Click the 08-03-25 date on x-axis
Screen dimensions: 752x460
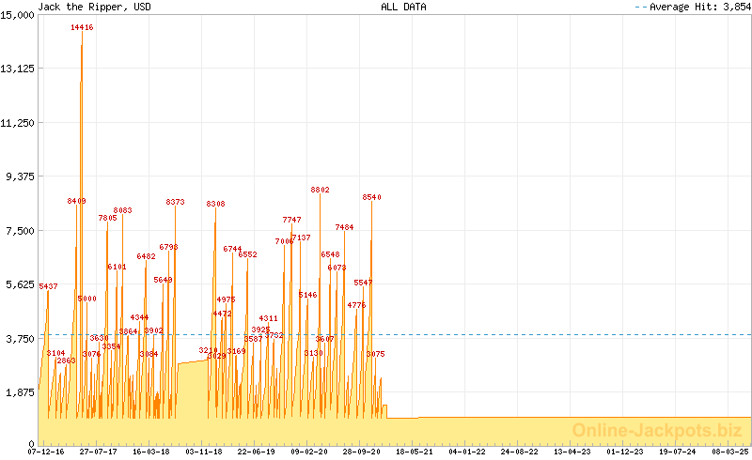click(x=730, y=452)
